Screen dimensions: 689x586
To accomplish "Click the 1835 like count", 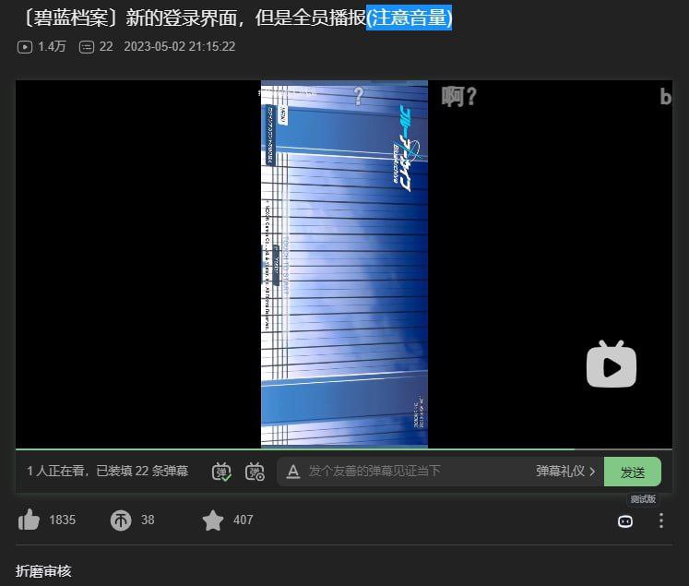I will coord(63,520).
